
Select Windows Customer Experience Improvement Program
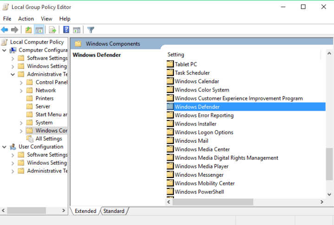tap(238, 98)
